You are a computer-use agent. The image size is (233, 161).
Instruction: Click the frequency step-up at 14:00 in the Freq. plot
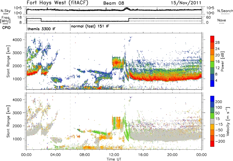129,20
